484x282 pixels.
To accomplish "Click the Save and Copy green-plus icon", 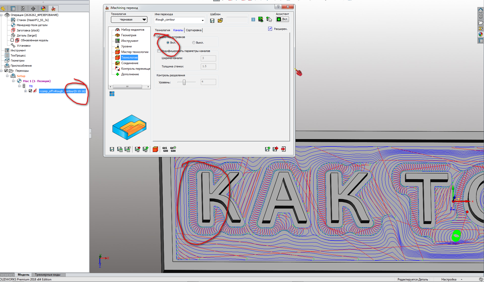I will tap(267, 149).
